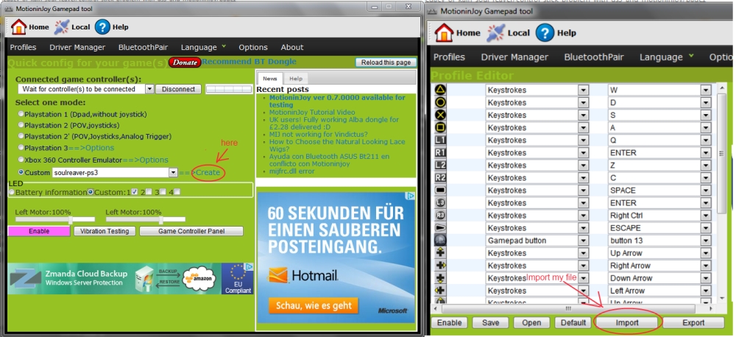Select the Custom mode radio button
This screenshot has height=337, width=736.
21,172
